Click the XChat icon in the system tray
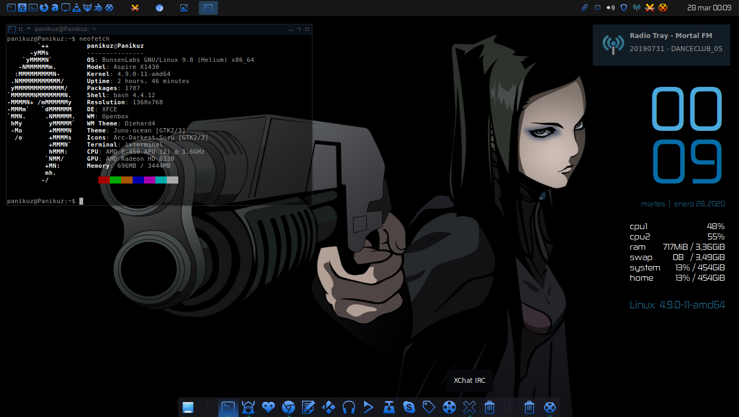 pyautogui.click(x=649, y=8)
